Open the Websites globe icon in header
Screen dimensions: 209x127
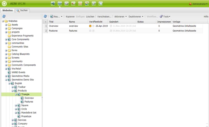click(60, 4)
